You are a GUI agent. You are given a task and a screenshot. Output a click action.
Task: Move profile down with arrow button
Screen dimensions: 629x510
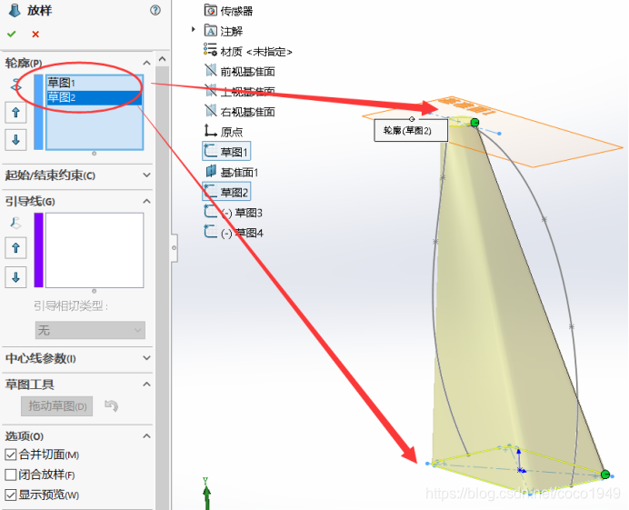coord(16,140)
